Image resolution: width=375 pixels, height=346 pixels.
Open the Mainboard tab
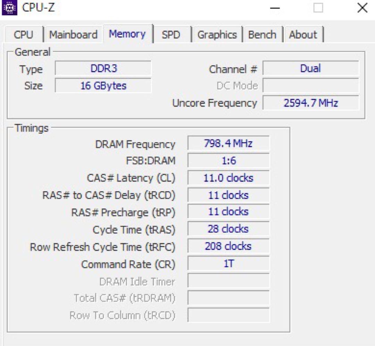click(x=73, y=34)
